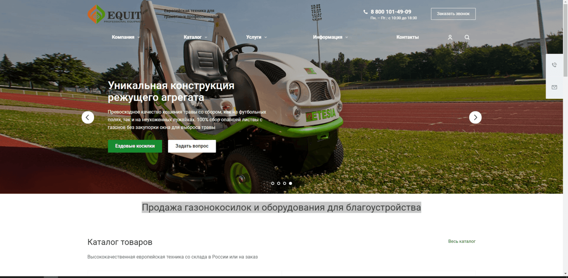This screenshot has height=278, width=568.
Task: Open the Услуги menu item
Action: (x=253, y=37)
